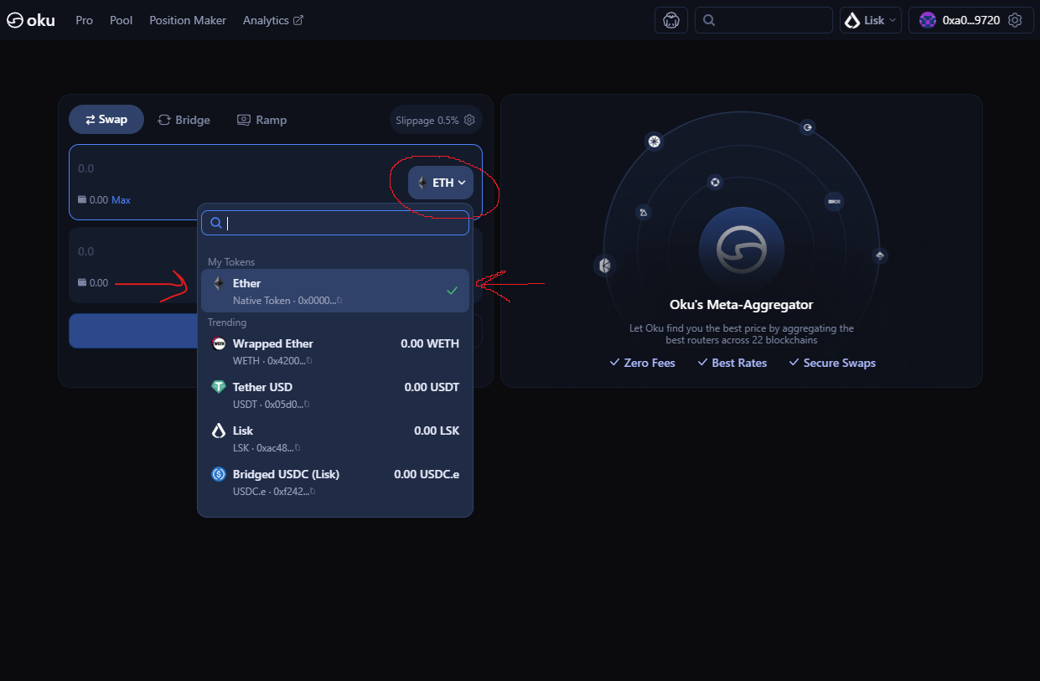This screenshot has width=1040, height=681.
Task: Switch to the Bridge tab
Action: pyautogui.click(x=184, y=120)
